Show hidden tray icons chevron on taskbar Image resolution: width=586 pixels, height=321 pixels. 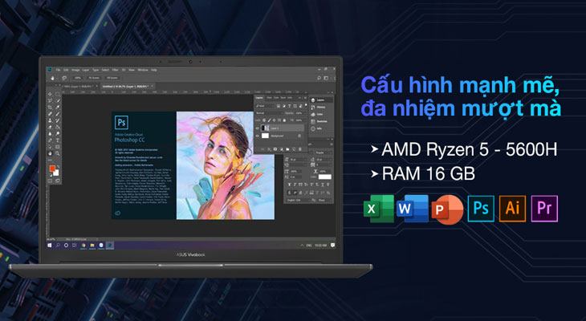click(x=303, y=245)
